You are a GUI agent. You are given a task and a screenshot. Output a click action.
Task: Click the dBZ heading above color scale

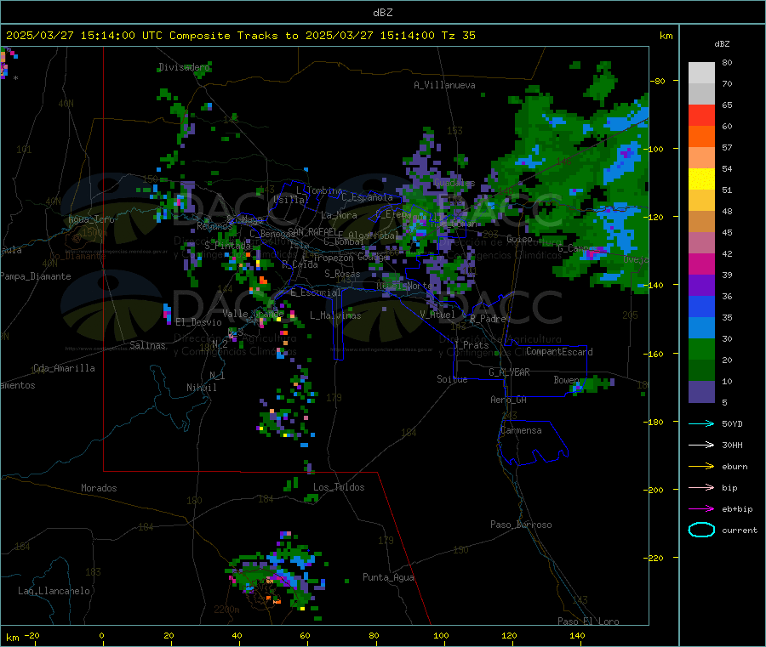722,44
